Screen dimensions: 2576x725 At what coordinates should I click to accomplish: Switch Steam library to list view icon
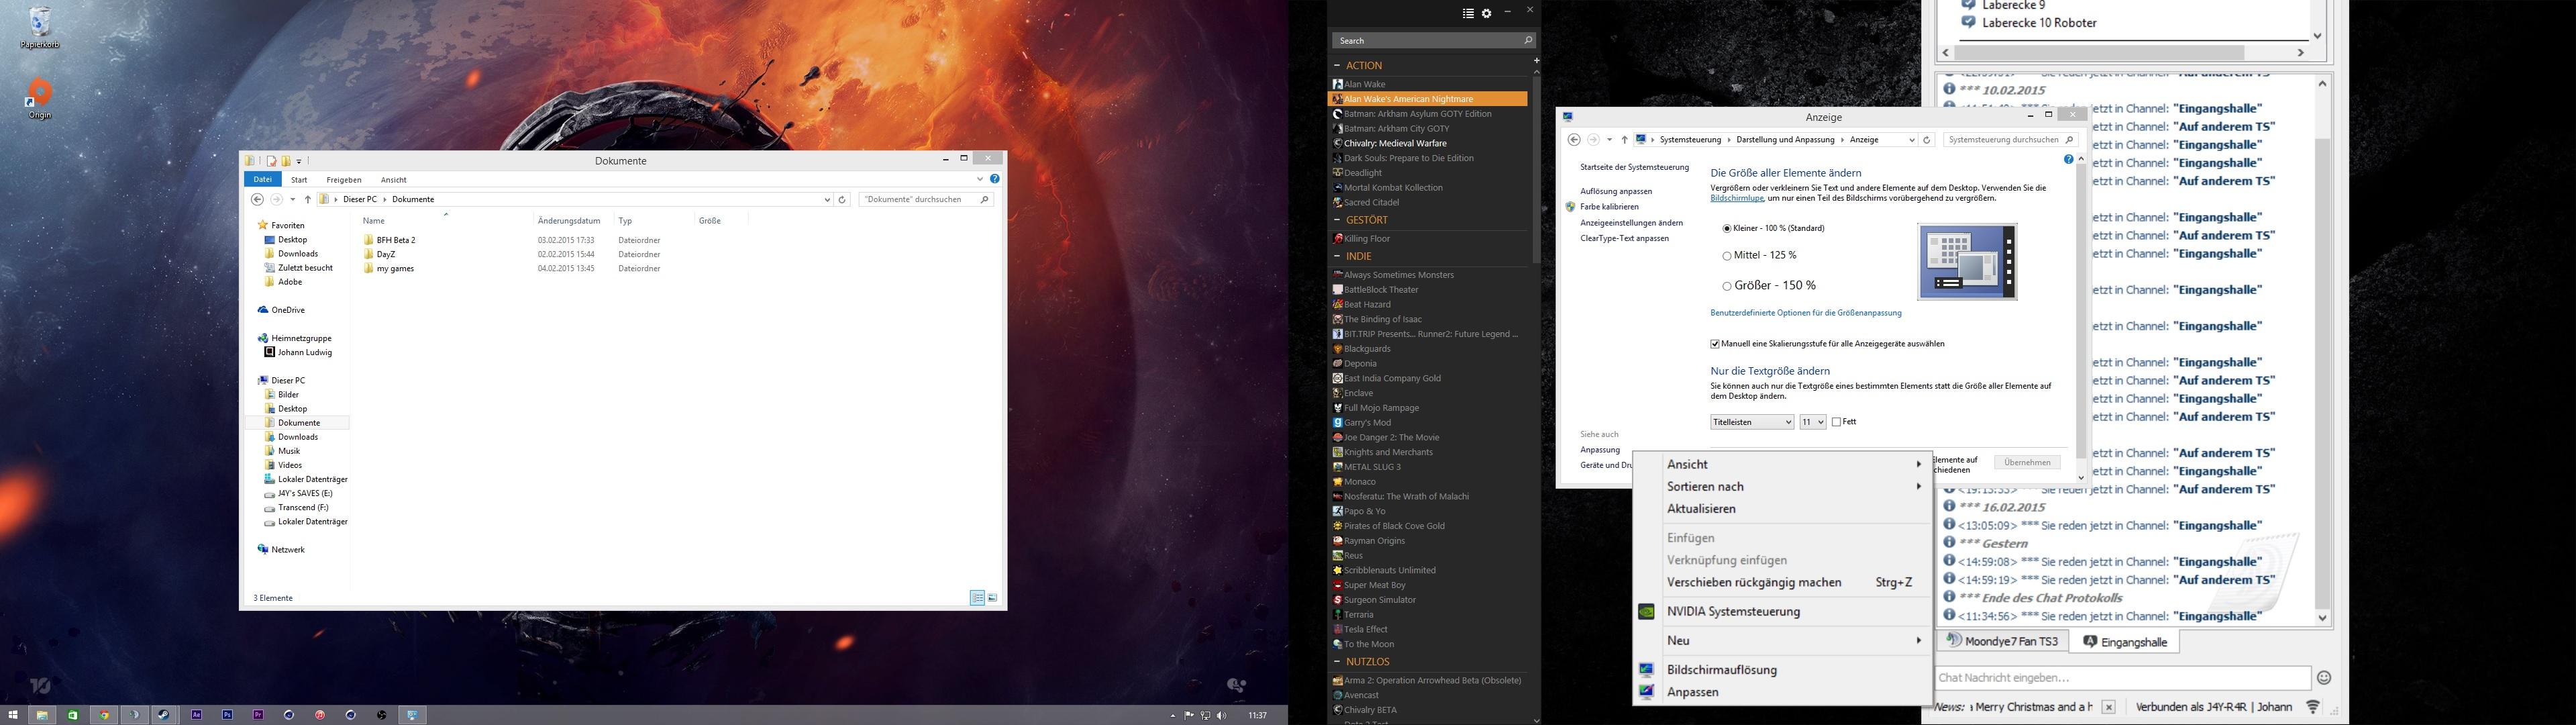point(1468,13)
